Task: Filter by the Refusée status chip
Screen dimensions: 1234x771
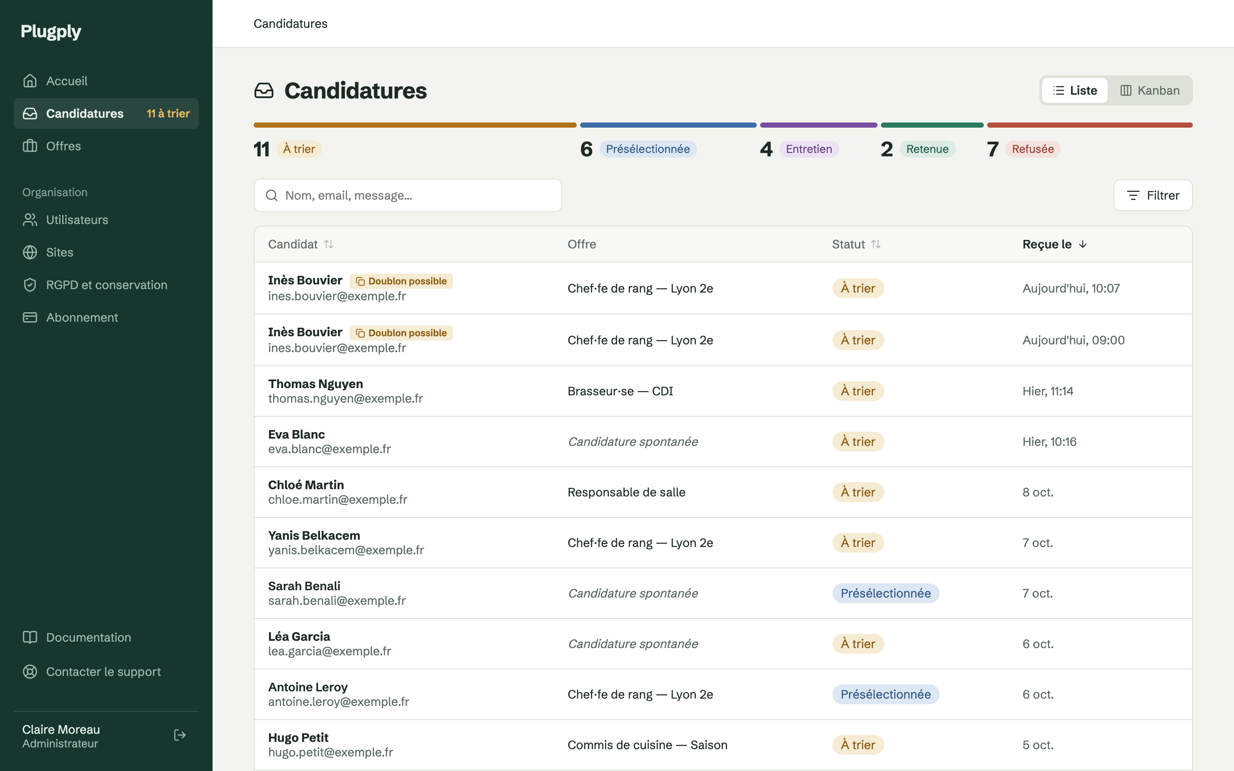Action: click(x=1033, y=149)
